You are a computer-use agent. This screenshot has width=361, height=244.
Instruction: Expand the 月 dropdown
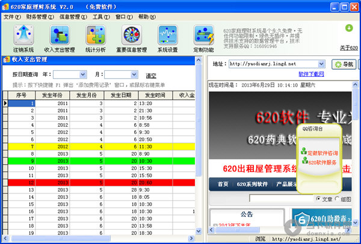pyautogui.click(x=134, y=75)
